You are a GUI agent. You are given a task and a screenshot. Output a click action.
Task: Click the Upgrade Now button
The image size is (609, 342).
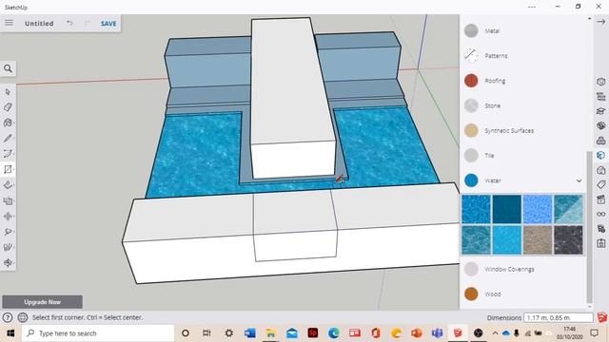[x=42, y=302]
